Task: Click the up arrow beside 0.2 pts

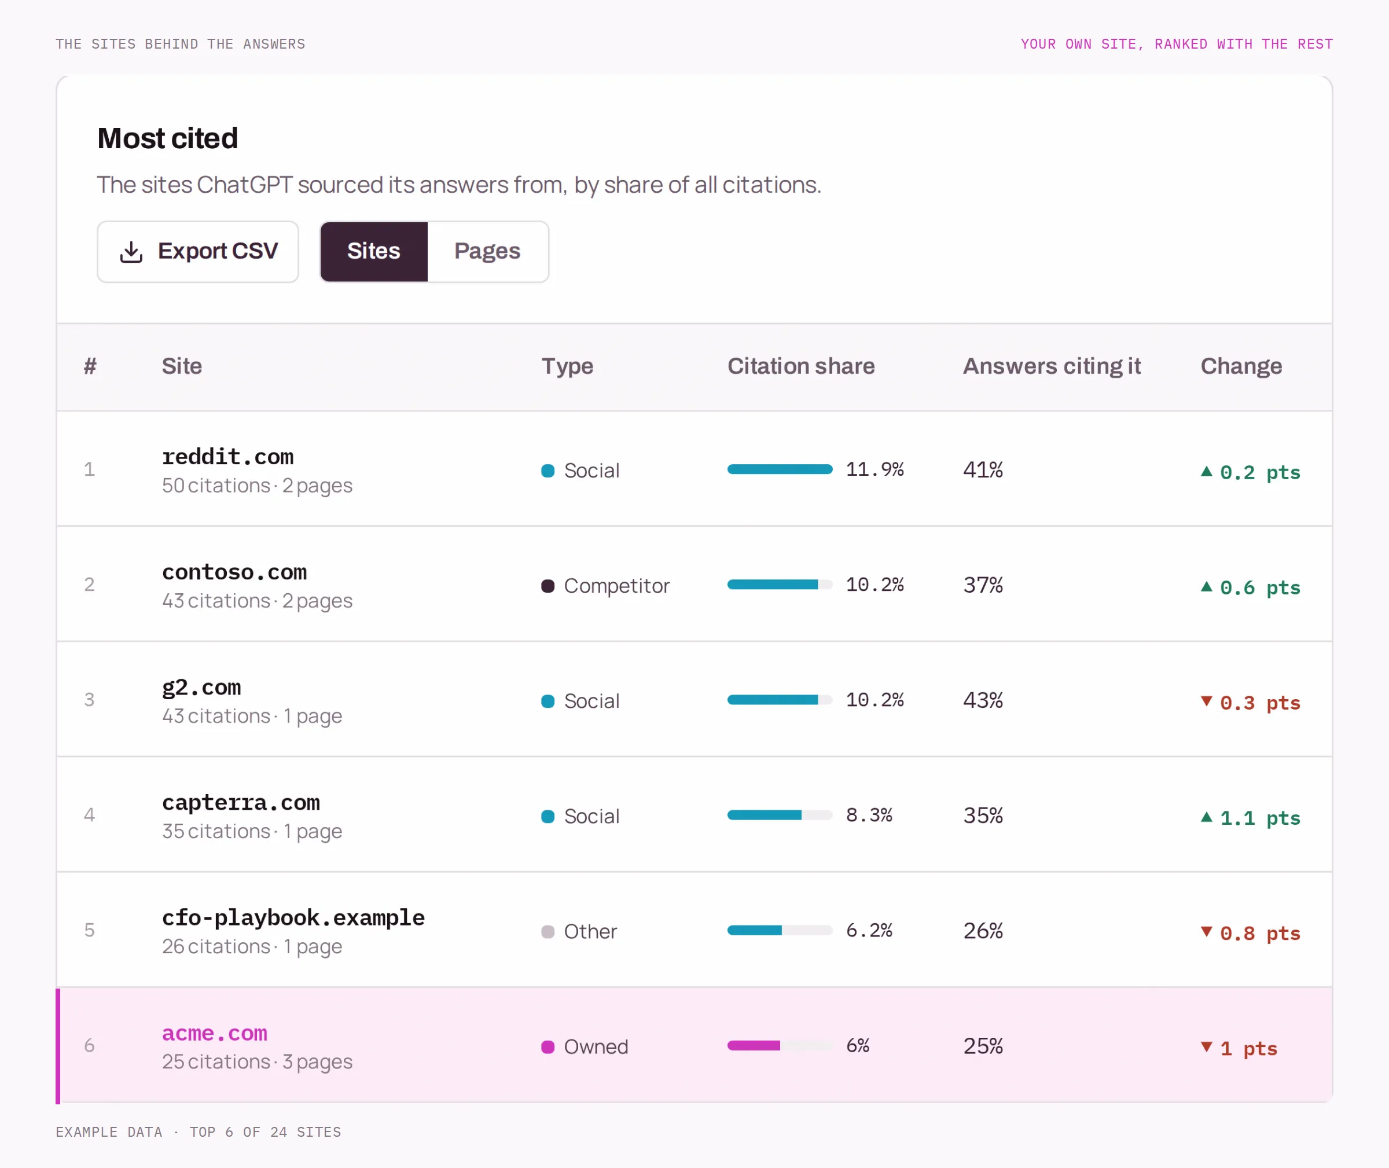Action: coord(1206,472)
